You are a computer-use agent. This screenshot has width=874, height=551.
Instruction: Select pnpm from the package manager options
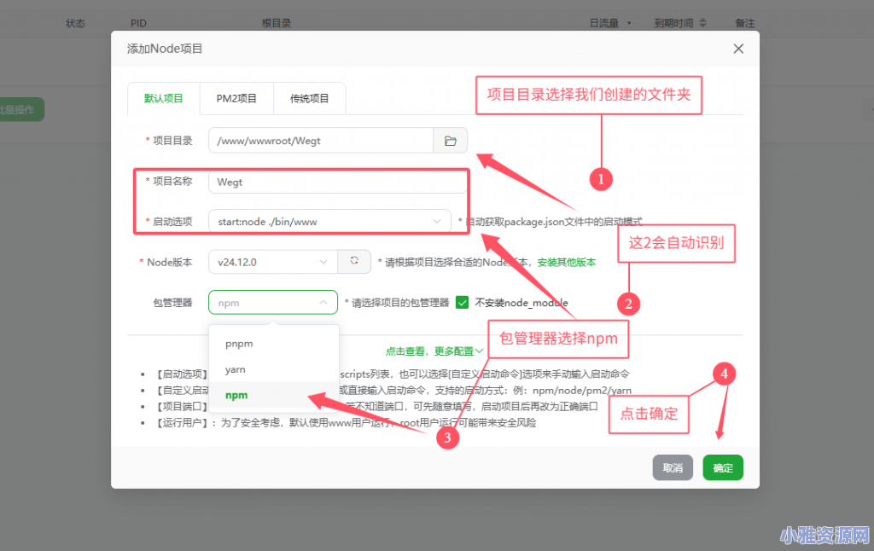point(239,343)
